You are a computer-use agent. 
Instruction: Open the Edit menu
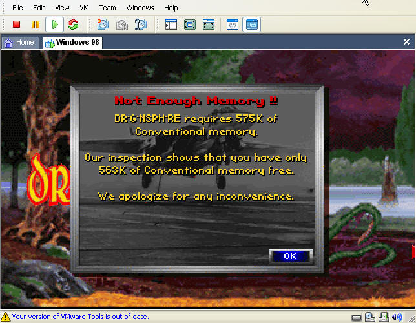[x=39, y=8]
